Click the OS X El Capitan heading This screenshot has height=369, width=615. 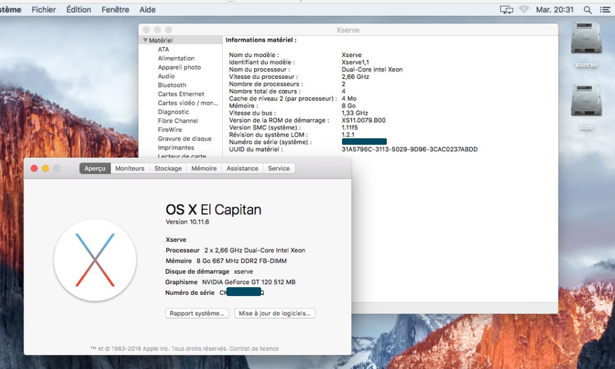[213, 210]
